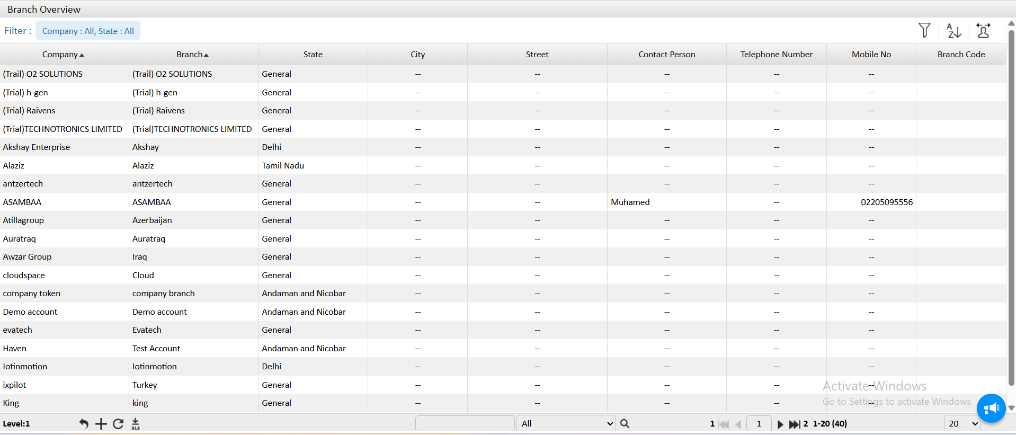Refresh the branch list
The width and height of the screenshot is (1016, 435).
tap(118, 423)
